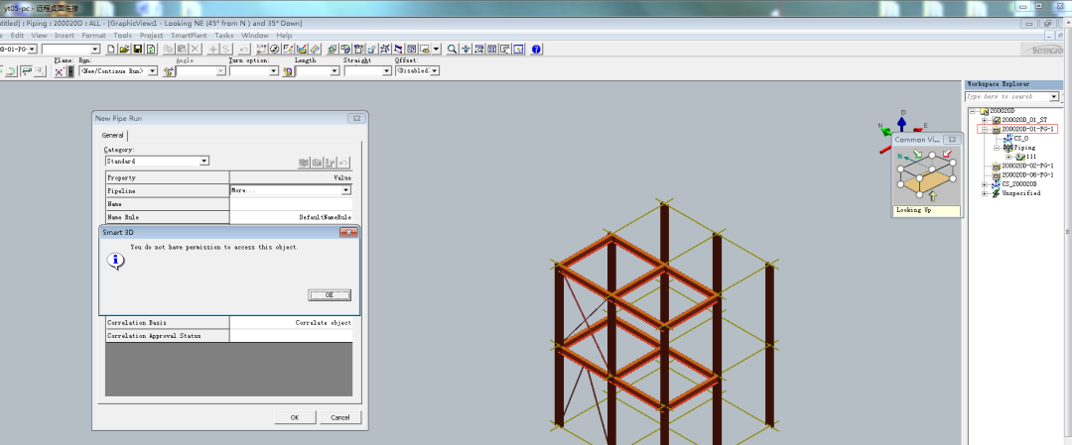The image size is (1072, 445).
Task: Open the Workspace Explorer search dropdown
Action: (x=1053, y=97)
